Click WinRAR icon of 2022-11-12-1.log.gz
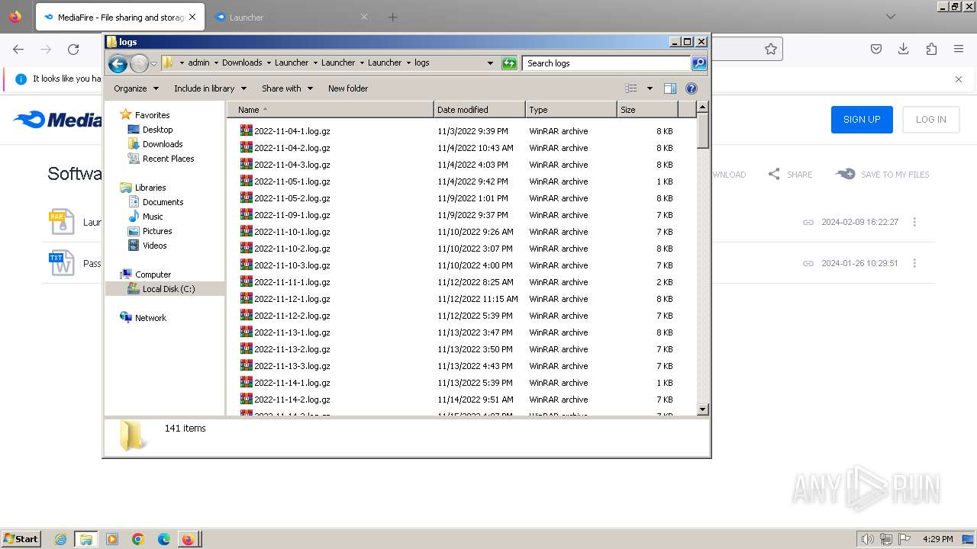This screenshot has height=549, width=977. point(246,298)
